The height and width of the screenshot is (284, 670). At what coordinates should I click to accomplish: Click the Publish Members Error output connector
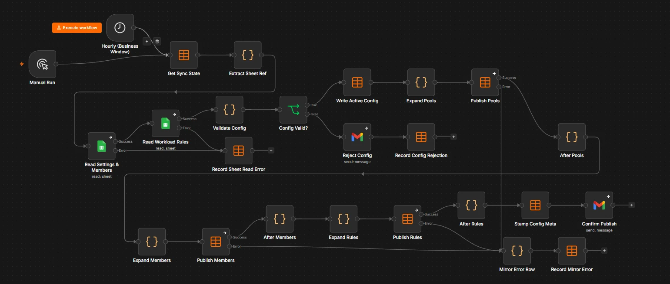point(230,246)
